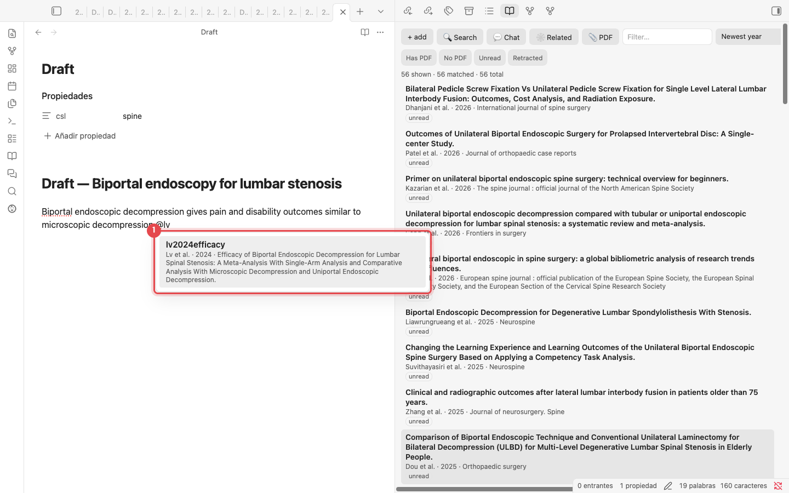Toggle the Has PDF filter
Viewport: 789px width, 493px height.
click(x=419, y=58)
